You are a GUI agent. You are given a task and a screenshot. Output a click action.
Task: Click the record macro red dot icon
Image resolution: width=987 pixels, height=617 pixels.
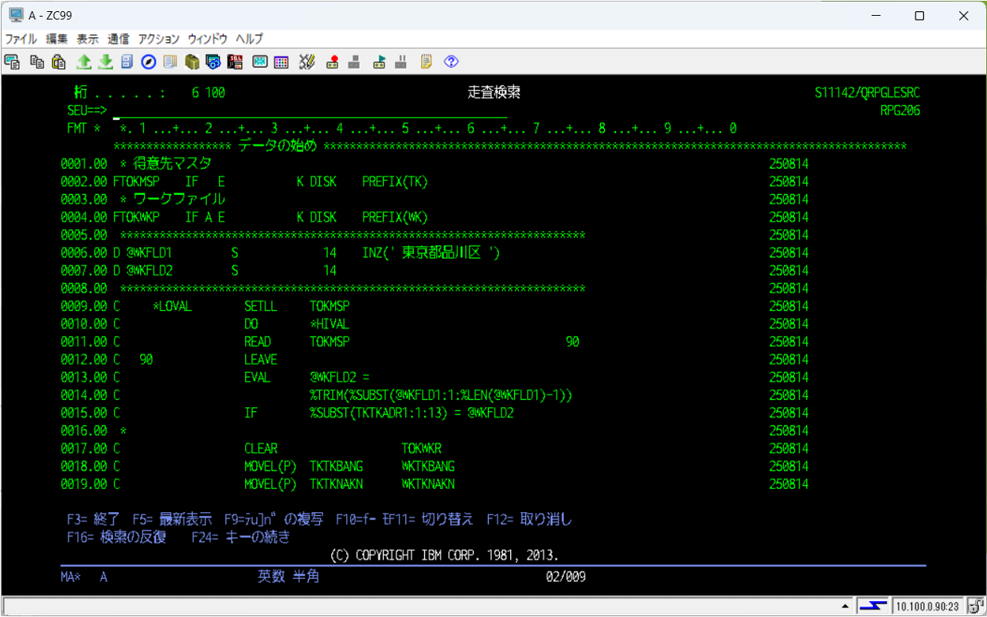click(333, 61)
